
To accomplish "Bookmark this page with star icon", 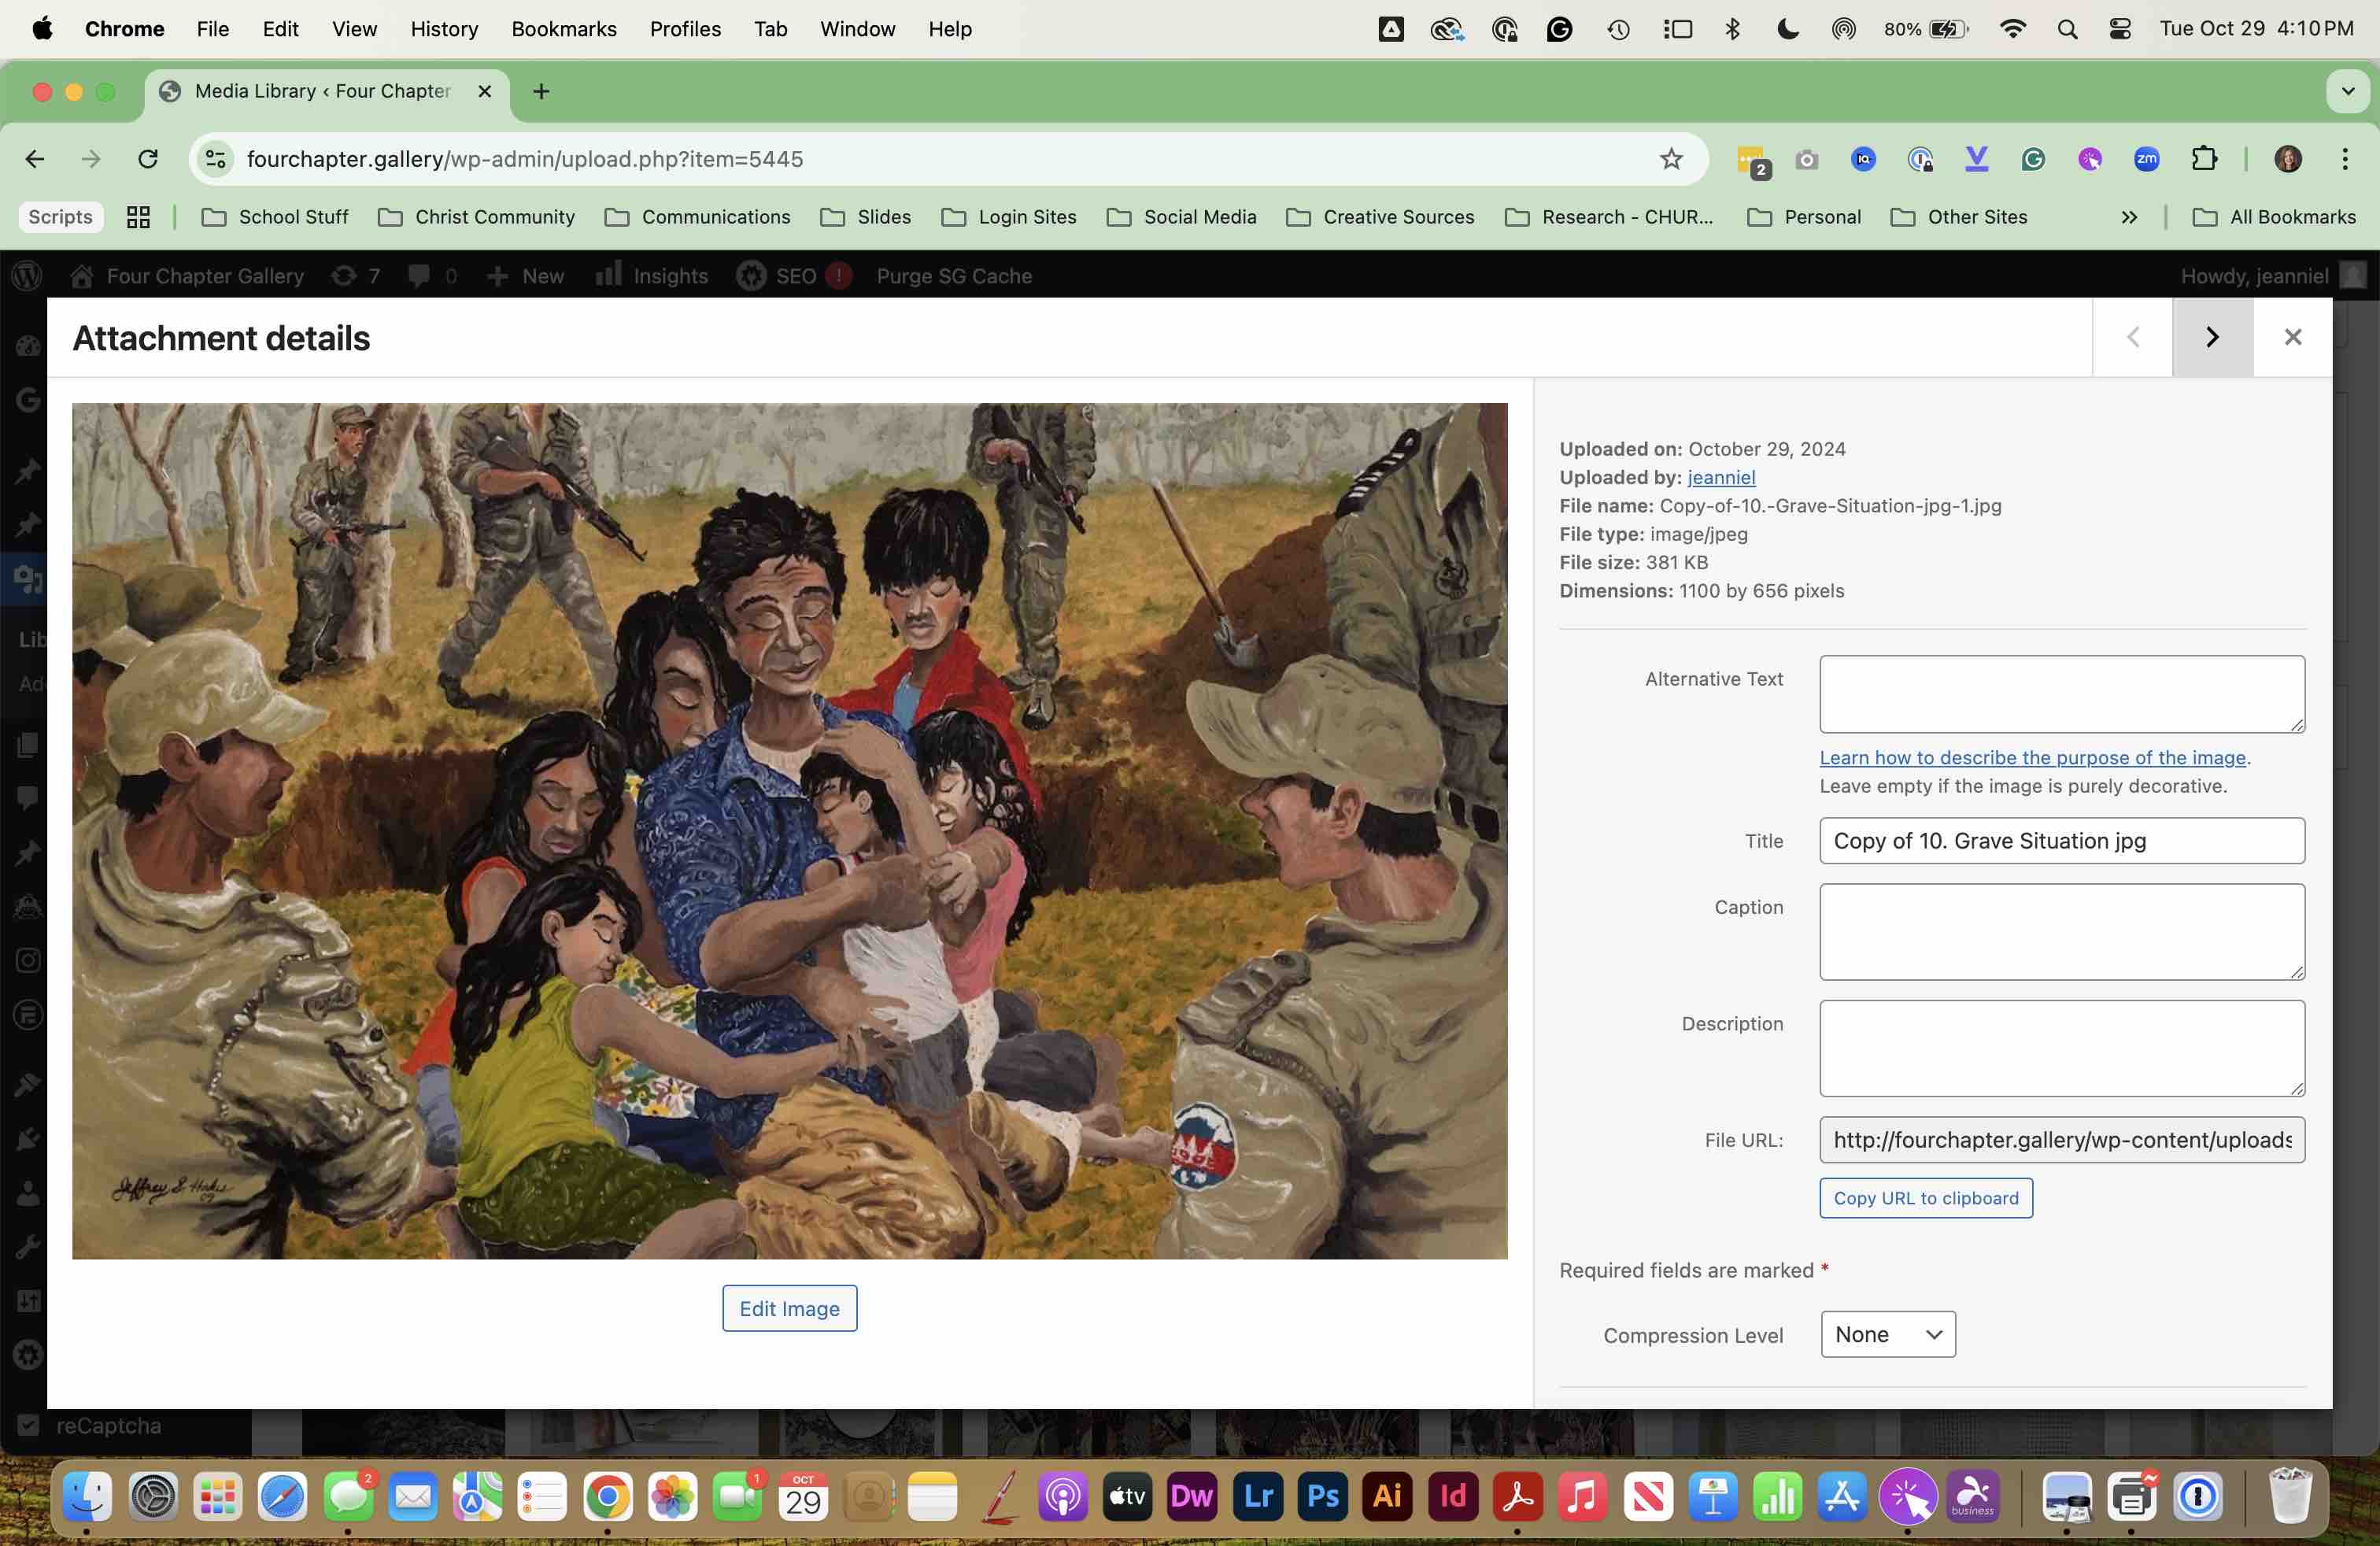I will [1671, 159].
